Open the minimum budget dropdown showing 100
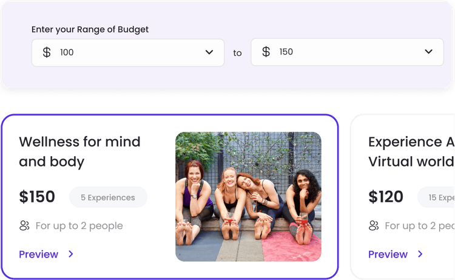 tap(128, 53)
